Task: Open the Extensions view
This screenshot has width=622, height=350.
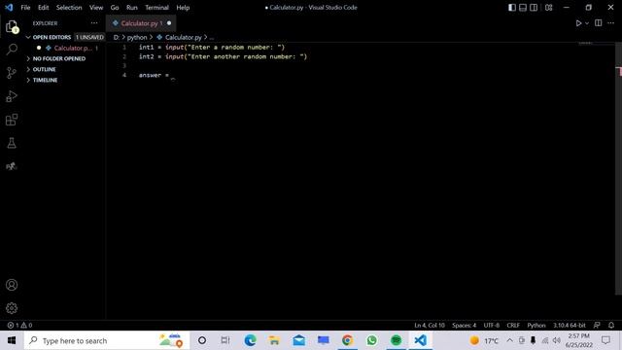Action: pos(12,120)
